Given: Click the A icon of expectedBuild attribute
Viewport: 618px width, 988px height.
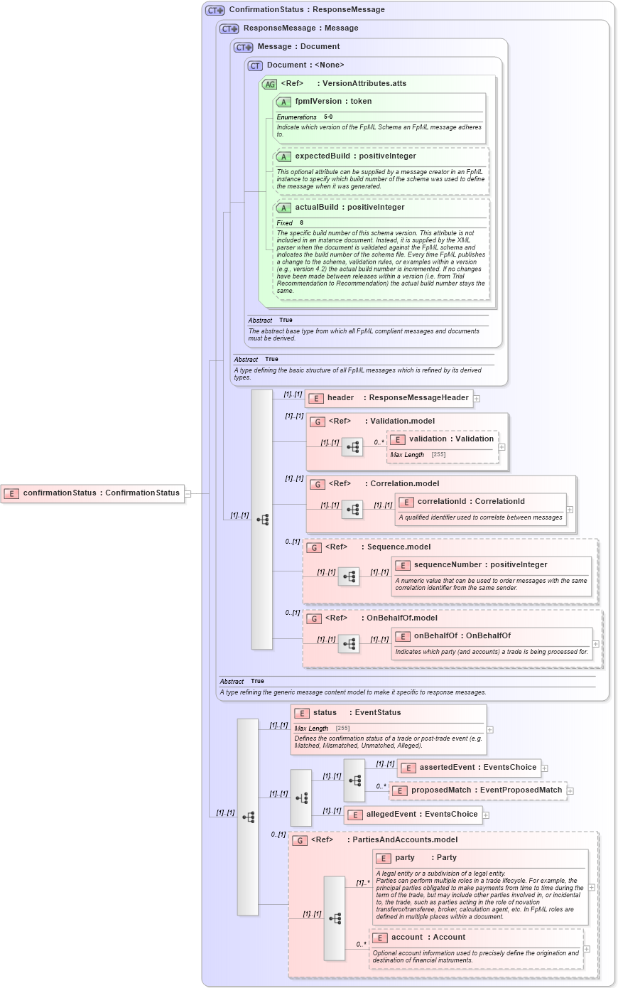Looking at the screenshot, I should pyautogui.click(x=284, y=156).
